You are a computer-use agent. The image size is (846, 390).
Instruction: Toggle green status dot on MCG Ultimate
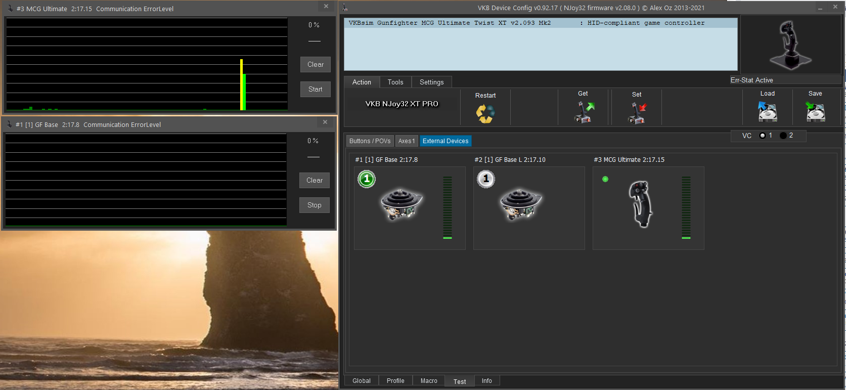pyautogui.click(x=605, y=179)
